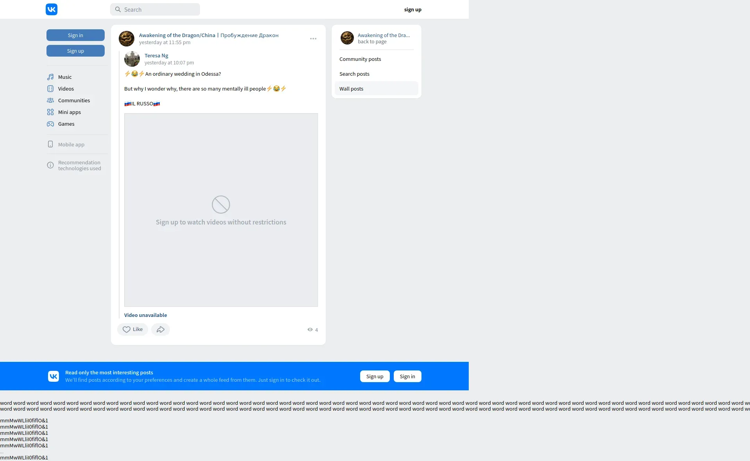Like the post with heart button
Viewport: 750px width, 461px height.
132,329
